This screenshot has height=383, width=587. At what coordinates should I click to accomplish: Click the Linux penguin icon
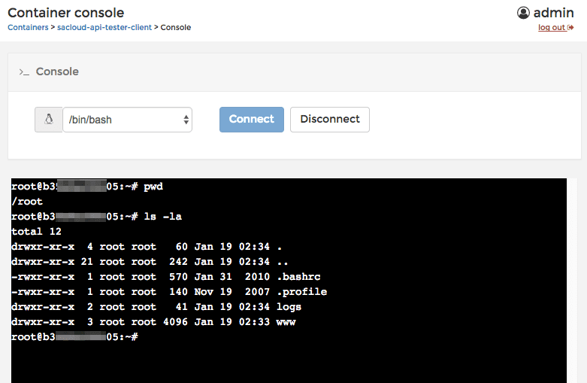49,120
